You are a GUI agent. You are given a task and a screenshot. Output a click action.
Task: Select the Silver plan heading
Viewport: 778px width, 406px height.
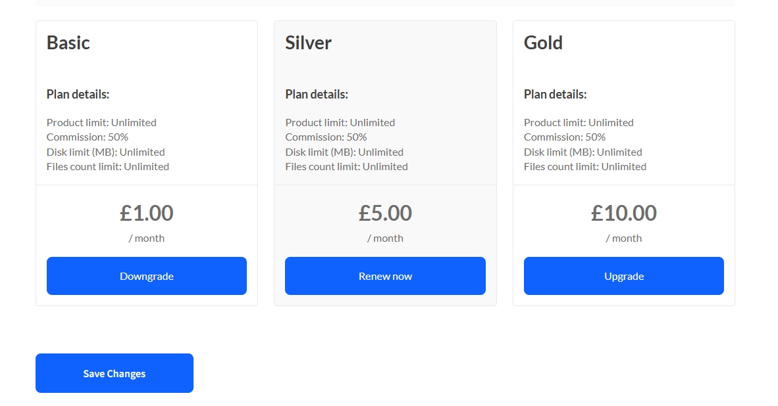308,43
